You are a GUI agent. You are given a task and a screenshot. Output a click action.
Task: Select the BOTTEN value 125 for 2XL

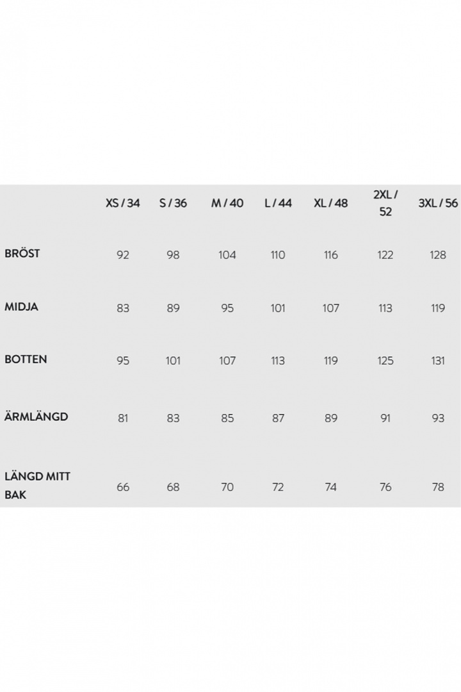point(385,361)
